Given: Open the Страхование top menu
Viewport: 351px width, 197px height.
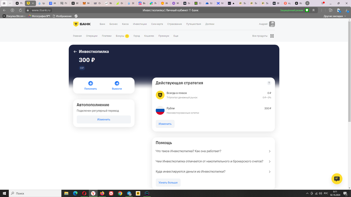Looking at the screenshot, I should pos(175,24).
